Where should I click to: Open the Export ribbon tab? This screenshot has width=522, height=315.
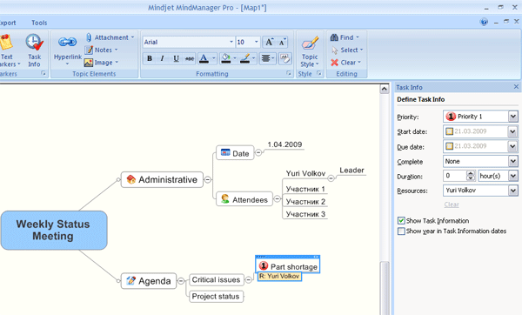click(x=8, y=23)
